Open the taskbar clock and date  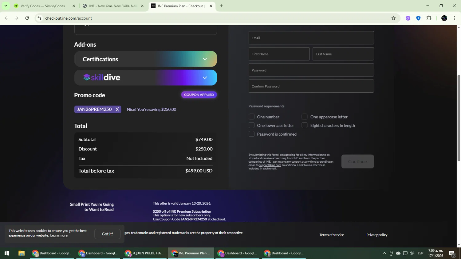click(436, 253)
